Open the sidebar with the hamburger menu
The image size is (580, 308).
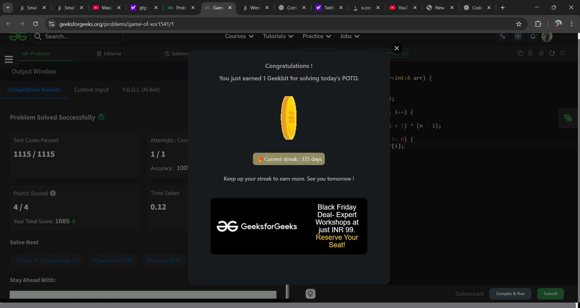click(9, 59)
